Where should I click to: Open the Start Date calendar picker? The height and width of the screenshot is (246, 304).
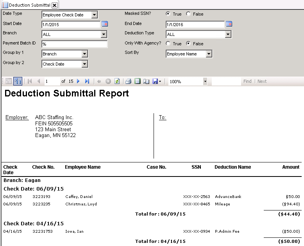point(105,24)
